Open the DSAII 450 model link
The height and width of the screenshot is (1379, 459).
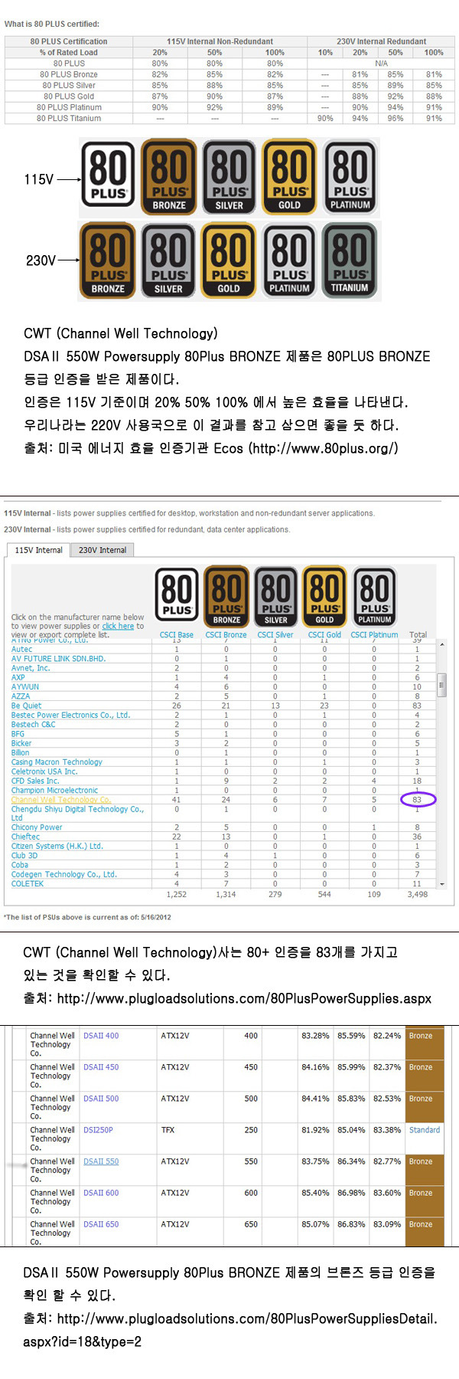tap(101, 1066)
